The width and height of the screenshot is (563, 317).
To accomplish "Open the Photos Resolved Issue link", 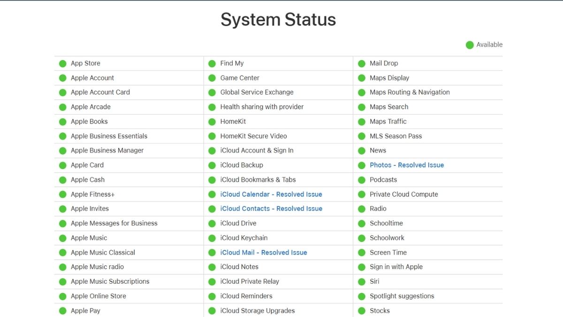I will (x=407, y=165).
